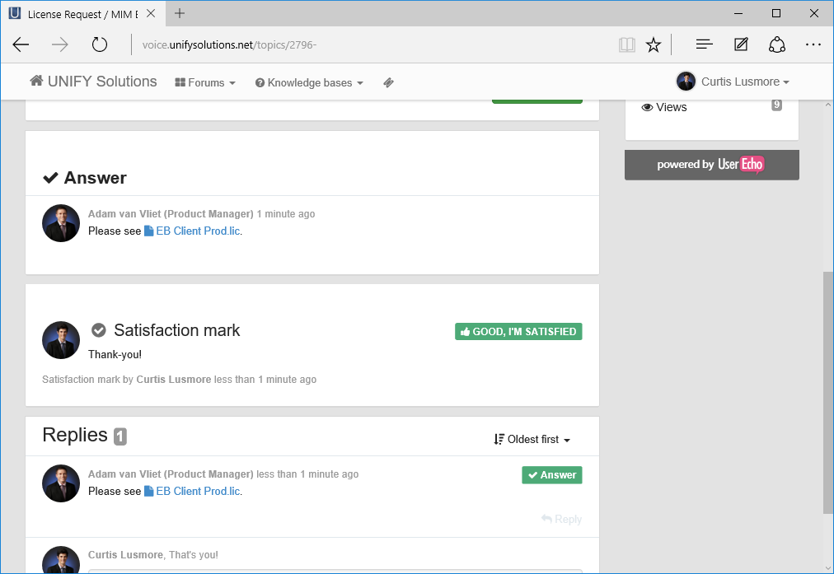Viewport: 834px width, 574px height.
Task: Select the License Request / MIM tab
Action: (82, 14)
